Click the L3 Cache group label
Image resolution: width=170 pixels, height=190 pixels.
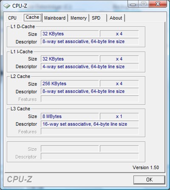point(20,109)
